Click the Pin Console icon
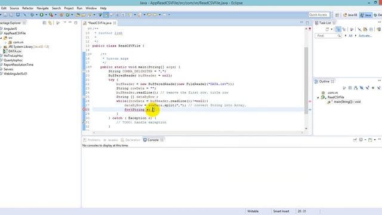382x215 pixels. tap(355, 140)
